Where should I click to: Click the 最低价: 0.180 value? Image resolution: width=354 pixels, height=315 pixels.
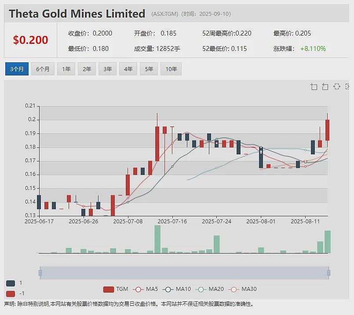[x=88, y=49]
